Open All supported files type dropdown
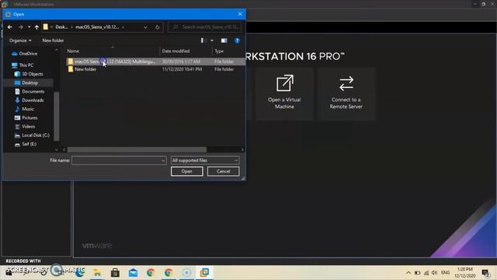Image resolution: width=497 pixels, height=280 pixels. (x=205, y=161)
